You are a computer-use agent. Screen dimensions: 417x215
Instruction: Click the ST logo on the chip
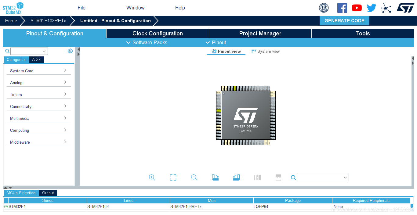(246, 115)
